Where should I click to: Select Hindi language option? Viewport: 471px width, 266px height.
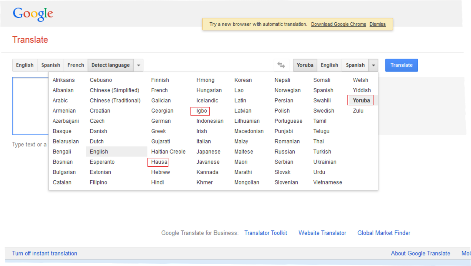(157, 182)
